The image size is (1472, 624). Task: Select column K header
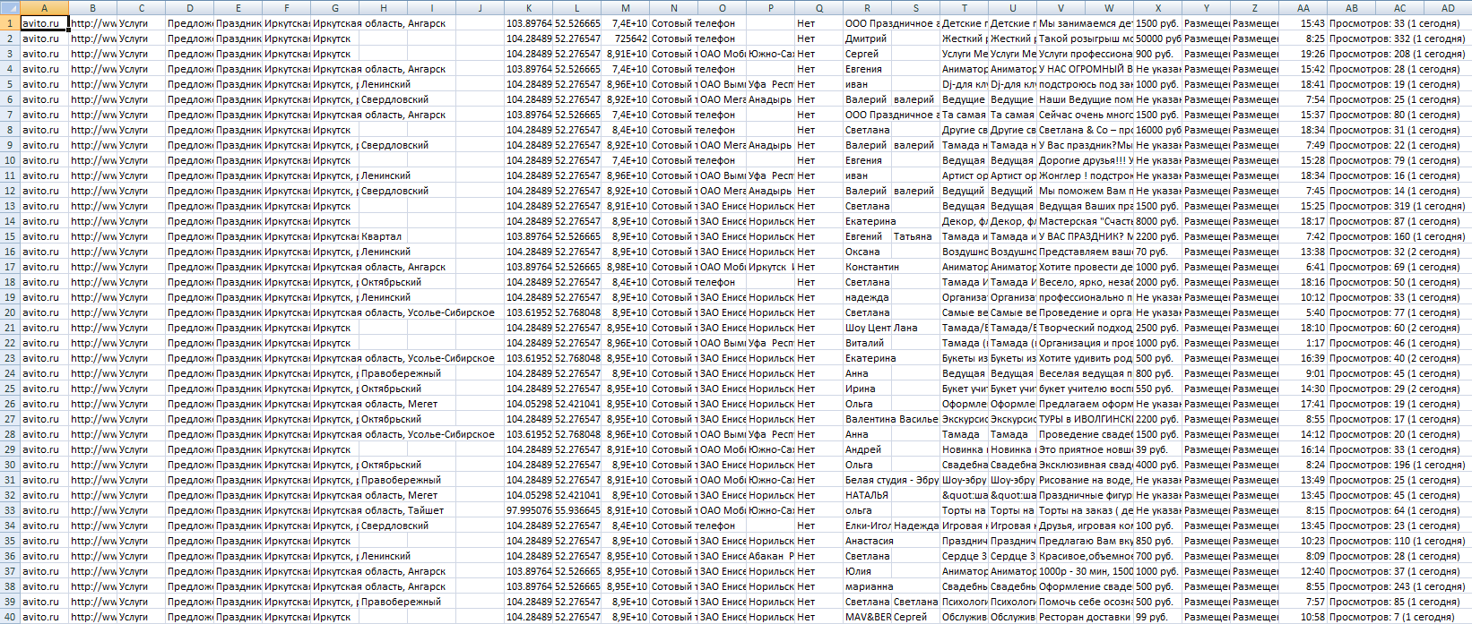click(x=528, y=8)
